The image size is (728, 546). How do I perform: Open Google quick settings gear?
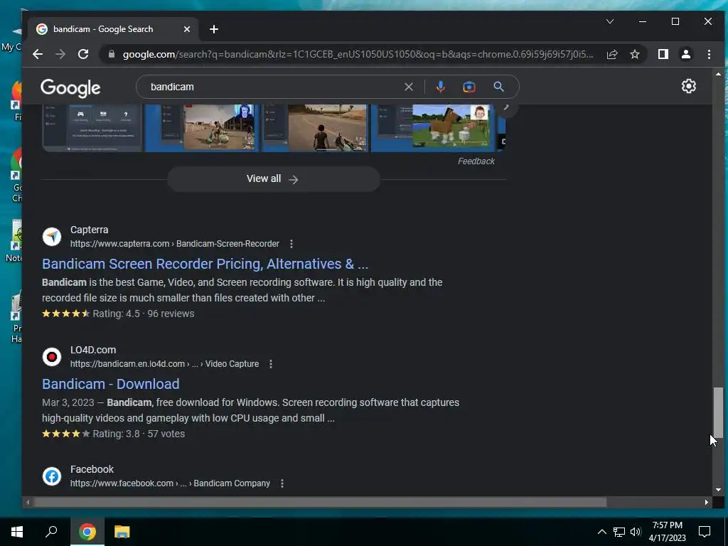pos(688,86)
